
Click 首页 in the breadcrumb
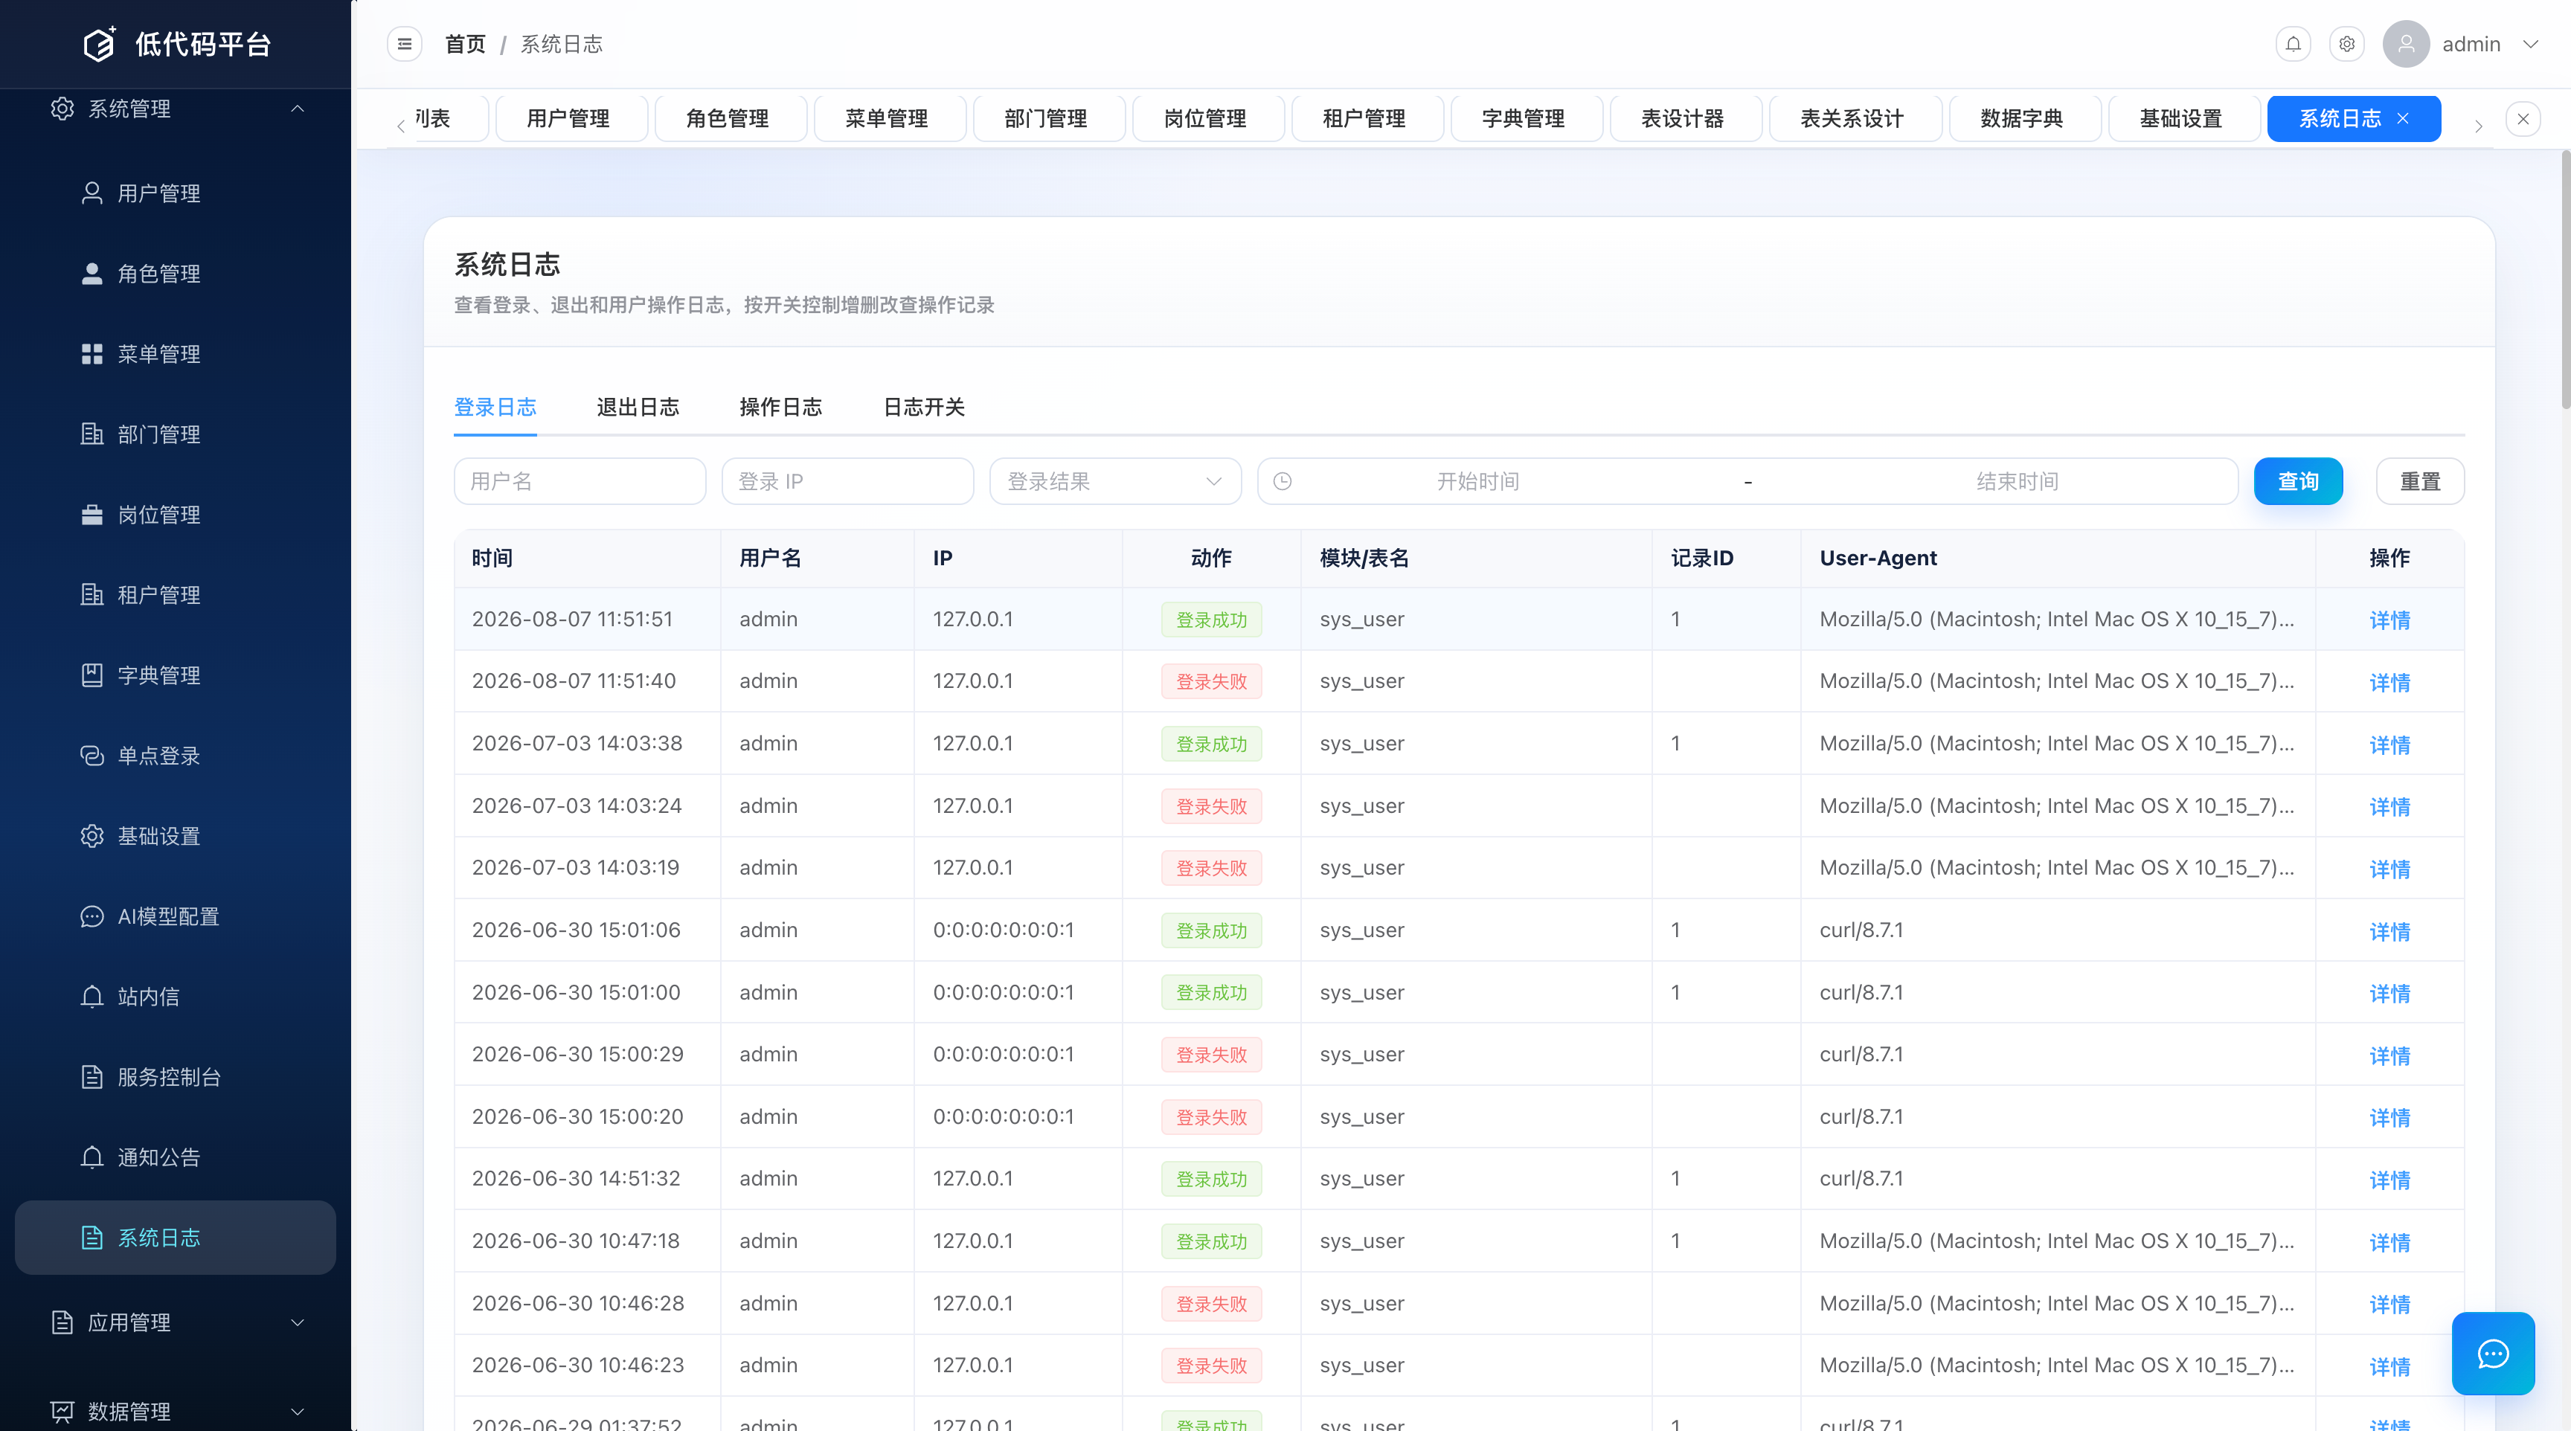[x=465, y=44]
